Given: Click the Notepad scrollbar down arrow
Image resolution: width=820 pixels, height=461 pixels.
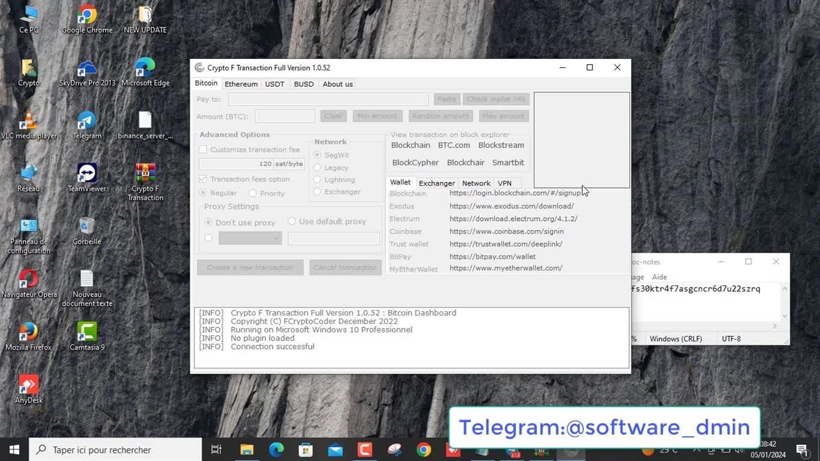Looking at the screenshot, I should point(785,316).
